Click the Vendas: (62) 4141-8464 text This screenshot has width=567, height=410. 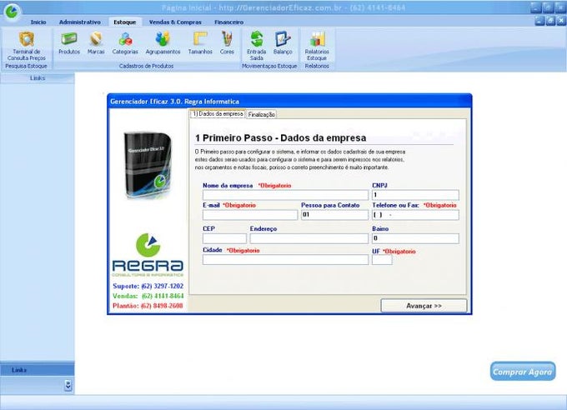(x=148, y=296)
